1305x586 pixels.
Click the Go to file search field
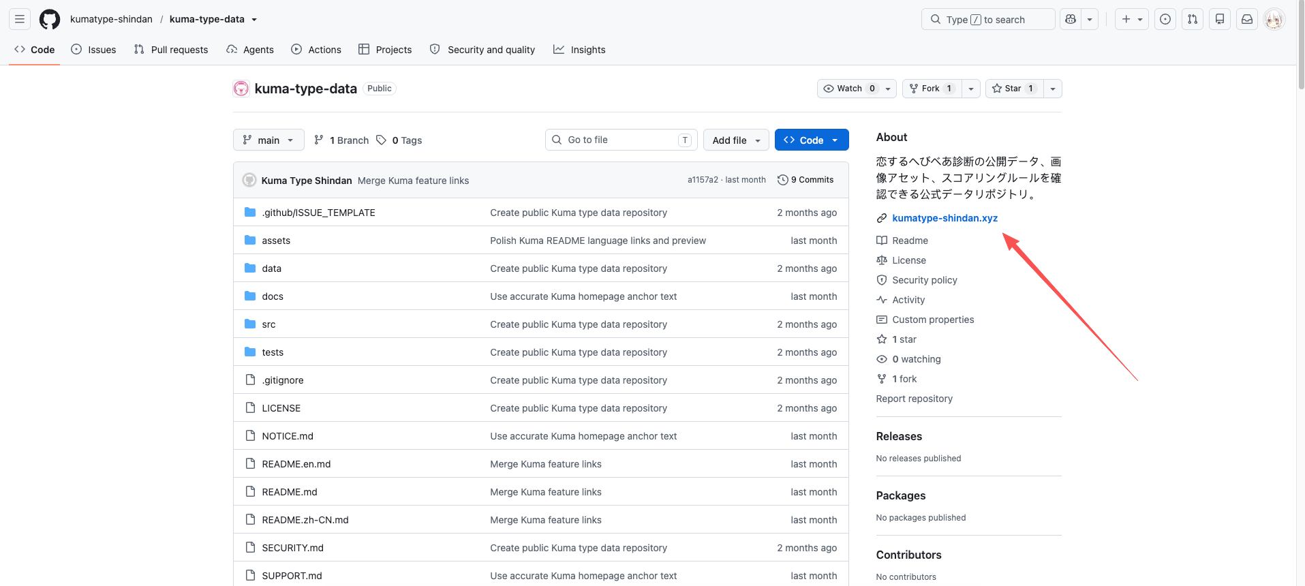[621, 140]
